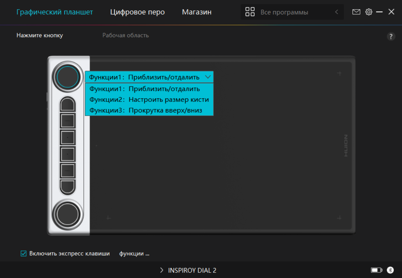Viewport: 402px width, 278px height.
Task: Click the bottom dial controller on tablet
Action: (x=68, y=214)
